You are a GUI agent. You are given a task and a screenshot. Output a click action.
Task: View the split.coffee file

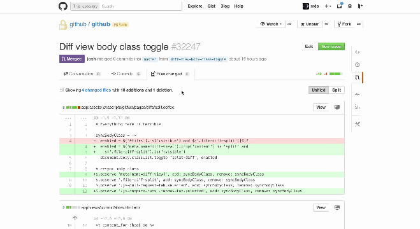(x=321, y=108)
